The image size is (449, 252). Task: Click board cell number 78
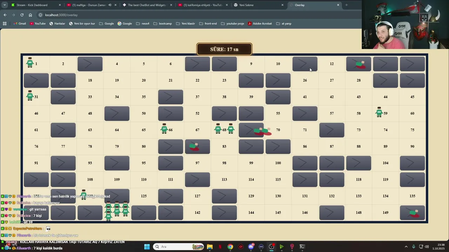pyautogui.click(x=90, y=146)
